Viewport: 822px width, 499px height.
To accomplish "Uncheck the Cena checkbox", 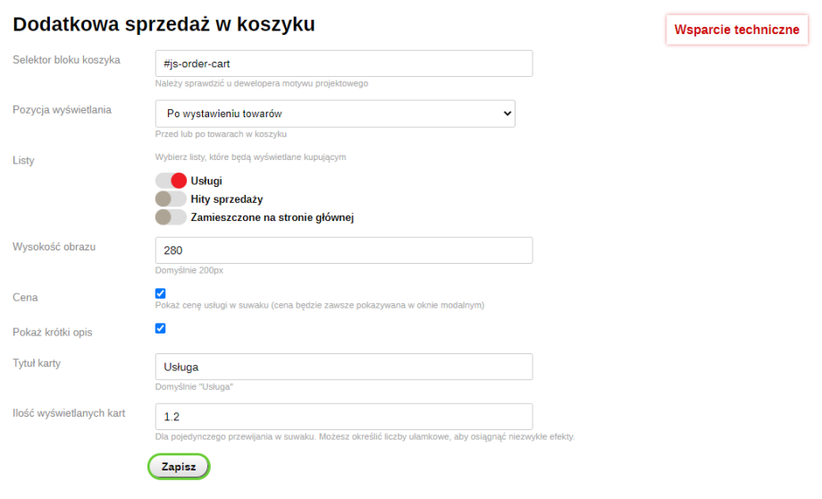I will coord(161,292).
